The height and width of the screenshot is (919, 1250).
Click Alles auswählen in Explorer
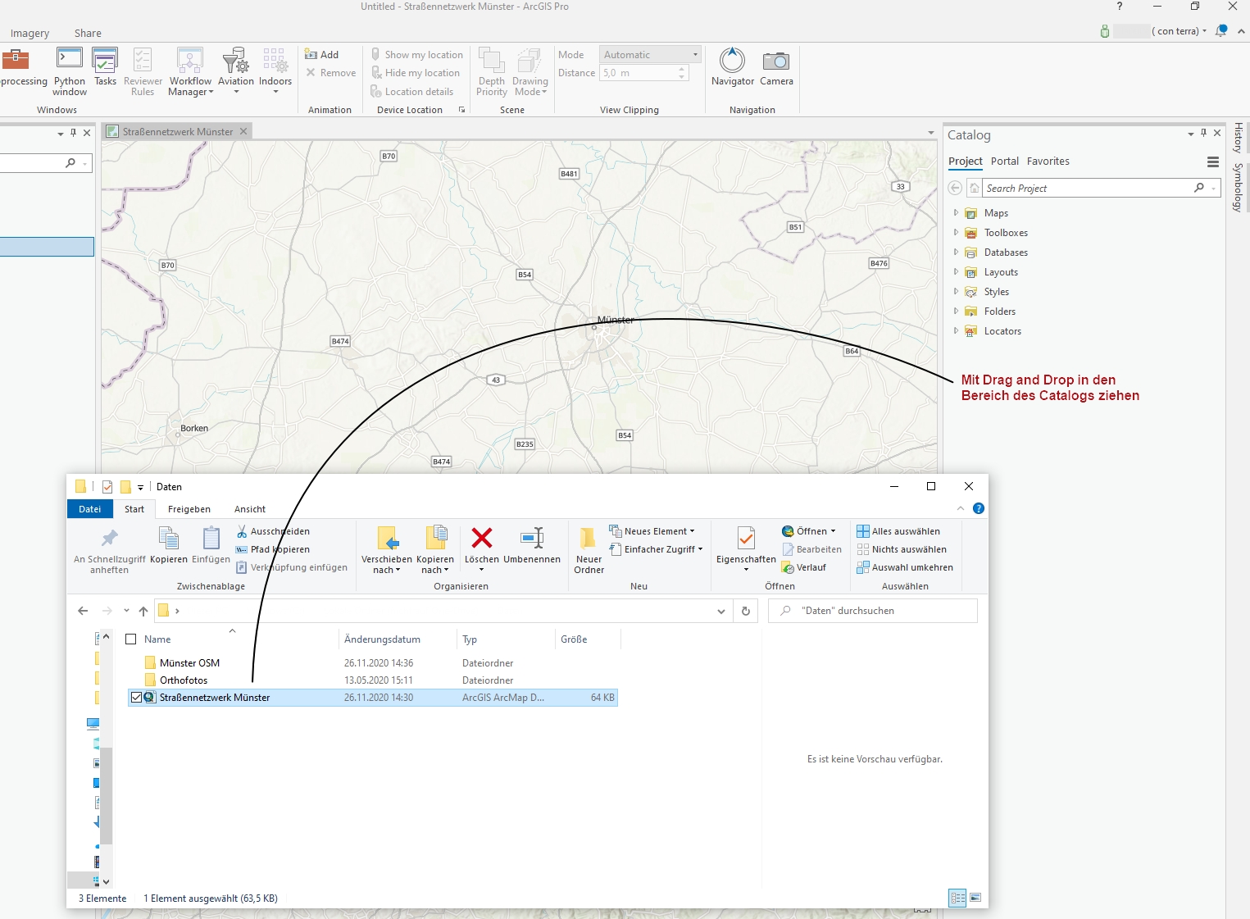898,531
